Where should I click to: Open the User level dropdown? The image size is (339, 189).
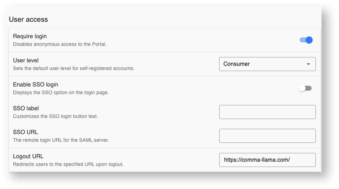point(267,64)
